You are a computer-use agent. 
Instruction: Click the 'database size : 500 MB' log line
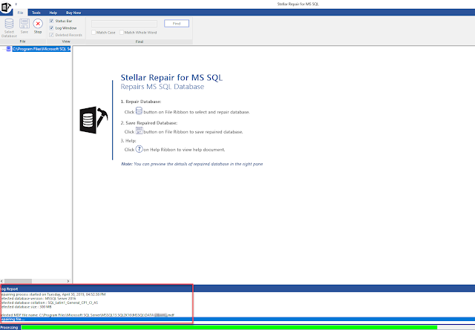tap(26, 307)
